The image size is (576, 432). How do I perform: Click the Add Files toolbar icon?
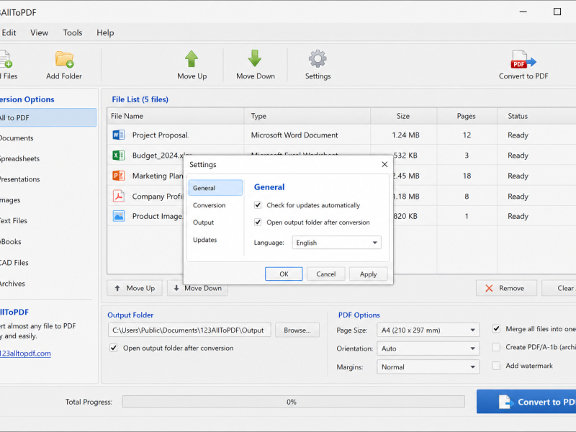[6, 59]
